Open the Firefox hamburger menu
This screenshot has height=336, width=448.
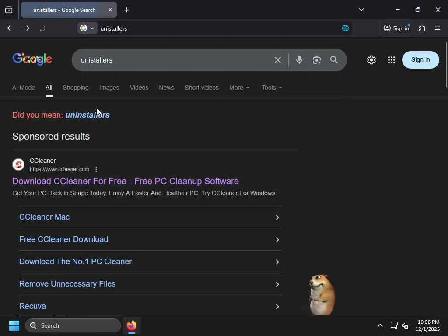click(437, 28)
